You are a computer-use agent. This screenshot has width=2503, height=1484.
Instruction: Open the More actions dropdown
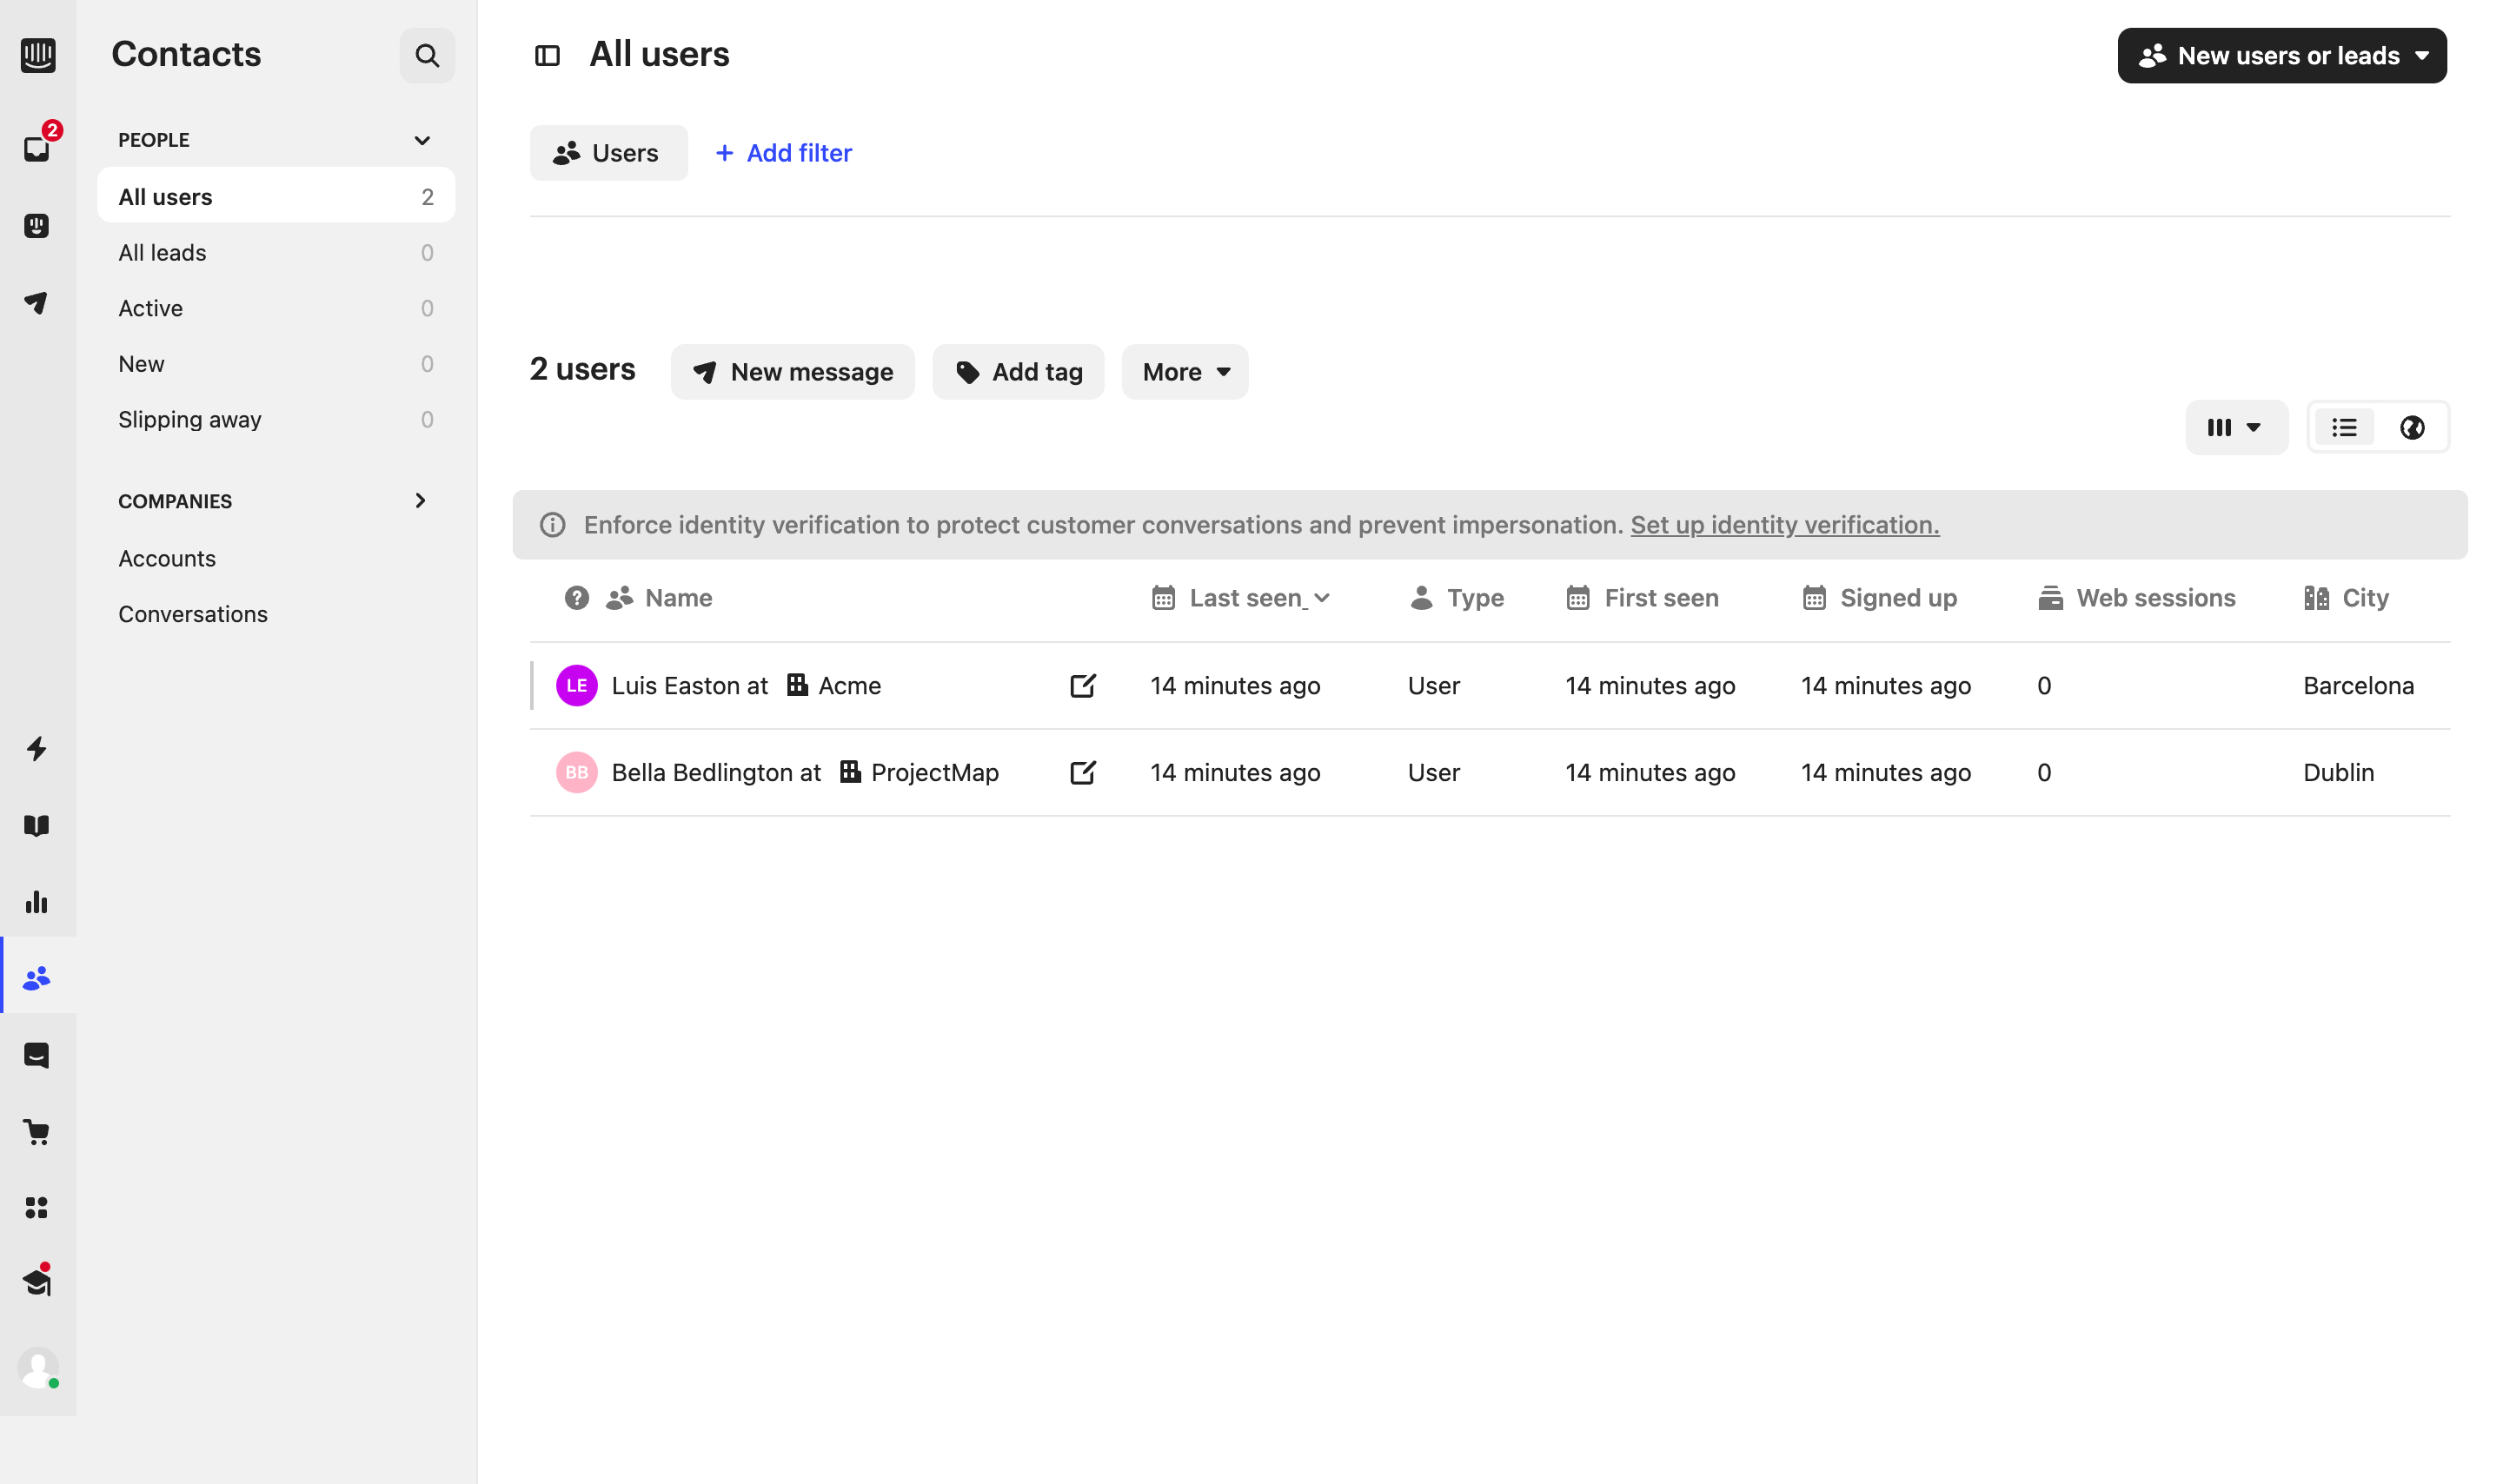1185,372
